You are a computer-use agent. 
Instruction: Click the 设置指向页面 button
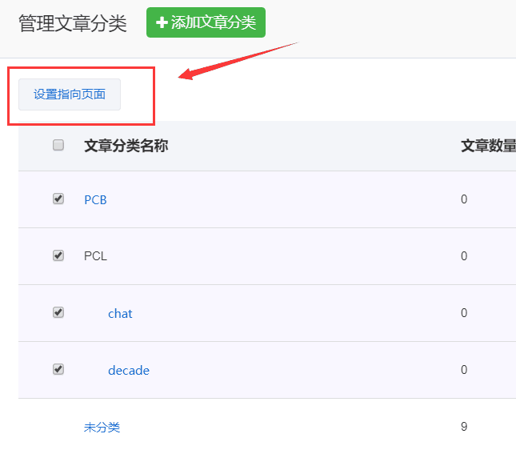pos(70,94)
